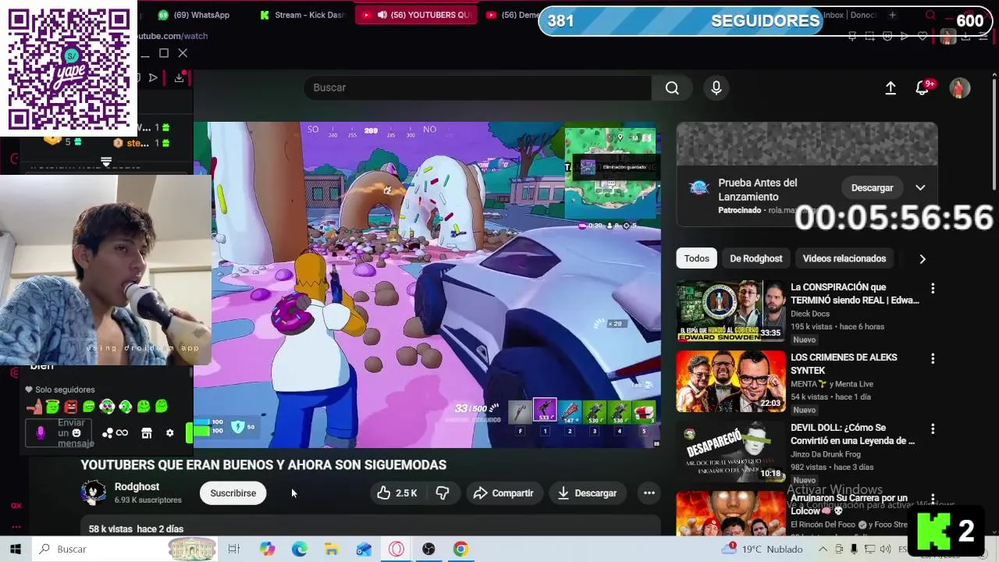Open the 19°C Nublado weather widget
This screenshot has width=999, height=562.
pos(762,550)
